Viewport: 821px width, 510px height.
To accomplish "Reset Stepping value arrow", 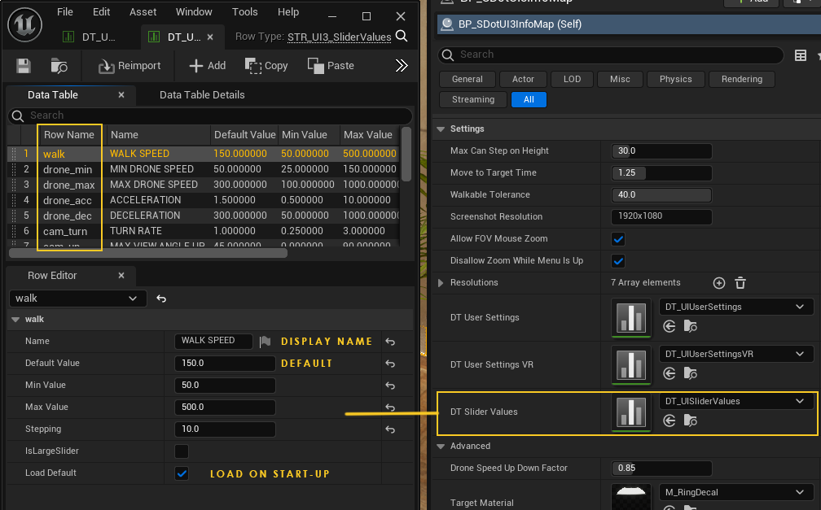I will (x=390, y=429).
